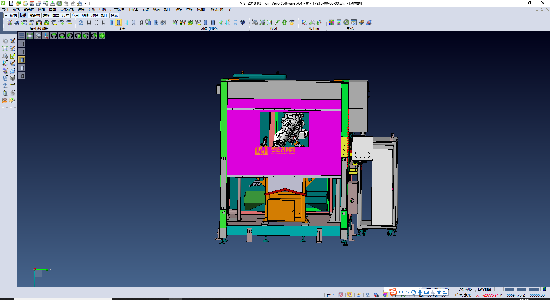550x300 pixels.
Task: Click the first blue swatch in status bar
Action: coord(509,289)
